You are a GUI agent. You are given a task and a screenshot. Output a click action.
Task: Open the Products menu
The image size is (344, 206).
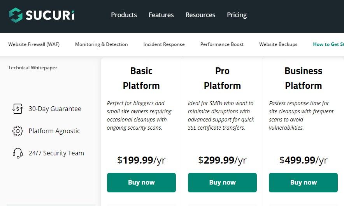pyautogui.click(x=124, y=15)
